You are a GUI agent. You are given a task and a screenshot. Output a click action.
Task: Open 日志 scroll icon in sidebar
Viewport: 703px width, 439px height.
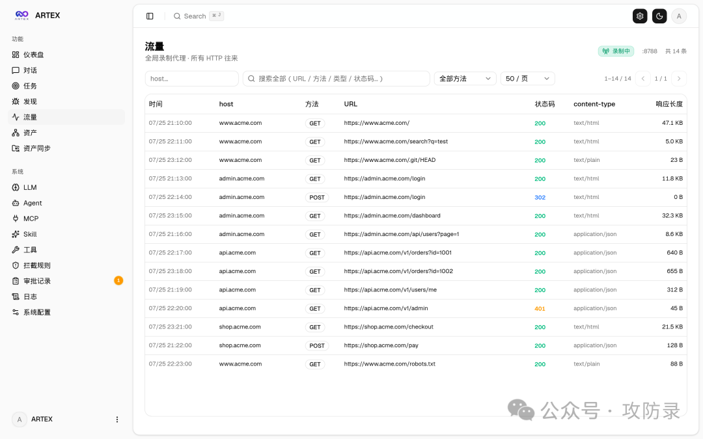(16, 297)
